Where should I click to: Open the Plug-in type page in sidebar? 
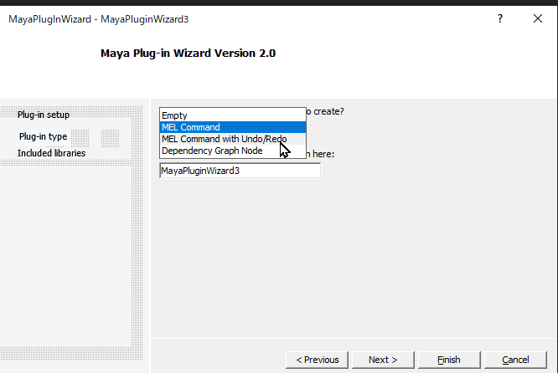pos(43,136)
